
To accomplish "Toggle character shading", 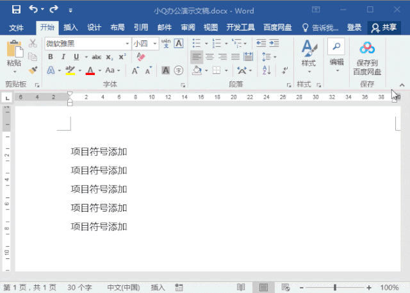I will click(165, 71).
